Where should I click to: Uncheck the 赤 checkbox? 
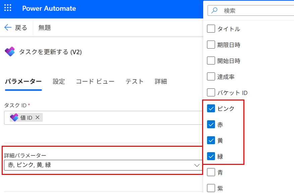pos(211,124)
